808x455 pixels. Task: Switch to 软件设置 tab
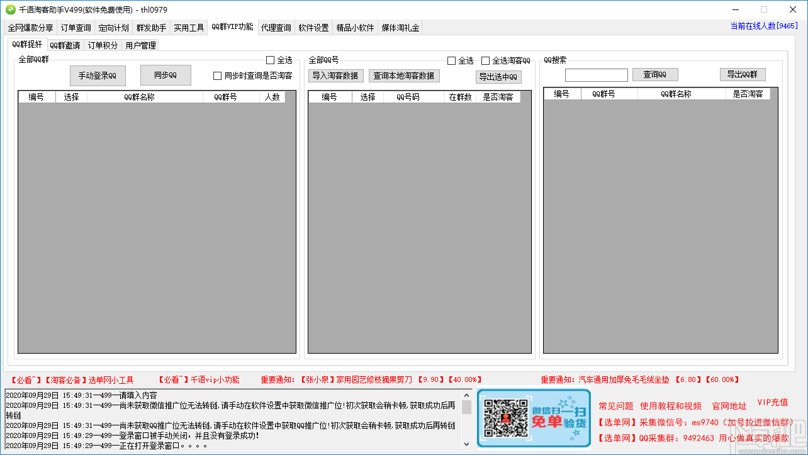tap(314, 28)
